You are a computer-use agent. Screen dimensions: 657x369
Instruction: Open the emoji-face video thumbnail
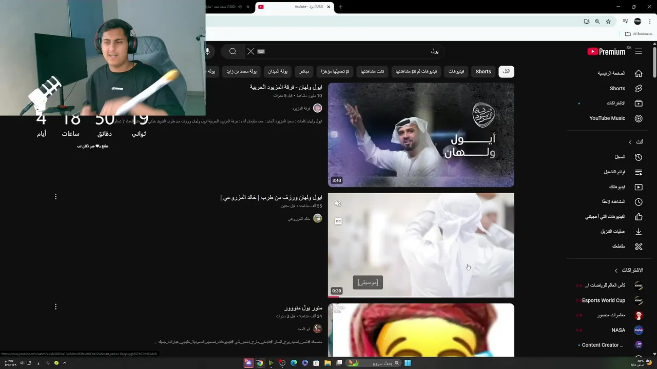pyautogui.click(x=421, y=330)
